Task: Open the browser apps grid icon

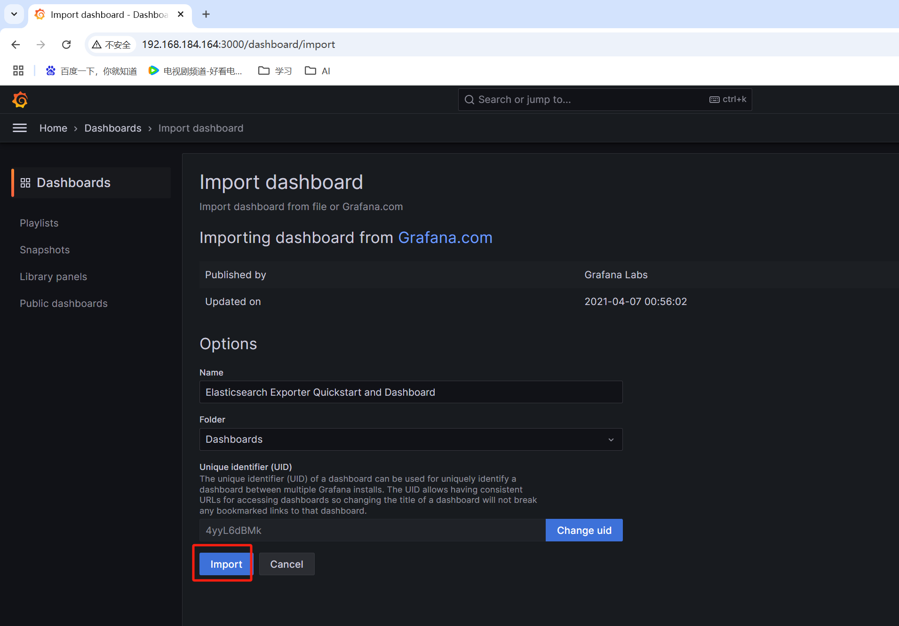Action: coord(18,71)
